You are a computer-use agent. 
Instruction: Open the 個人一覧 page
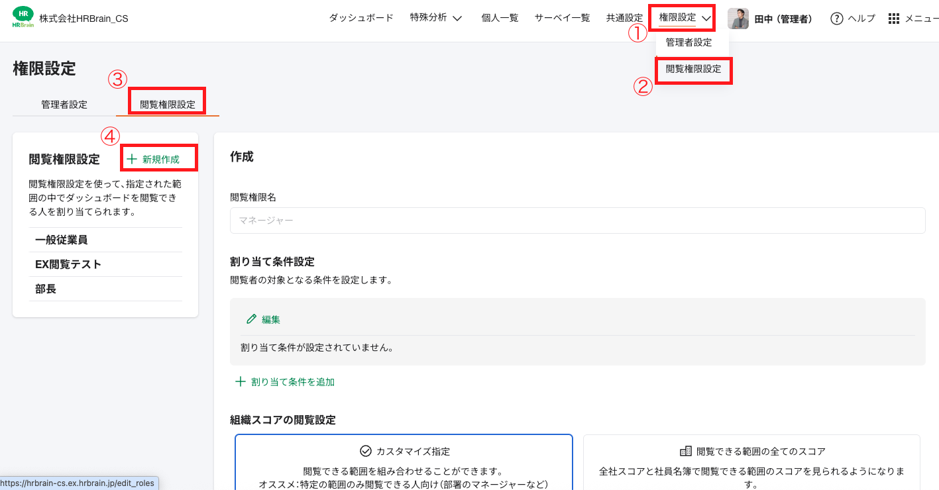(x=500, y=18)
